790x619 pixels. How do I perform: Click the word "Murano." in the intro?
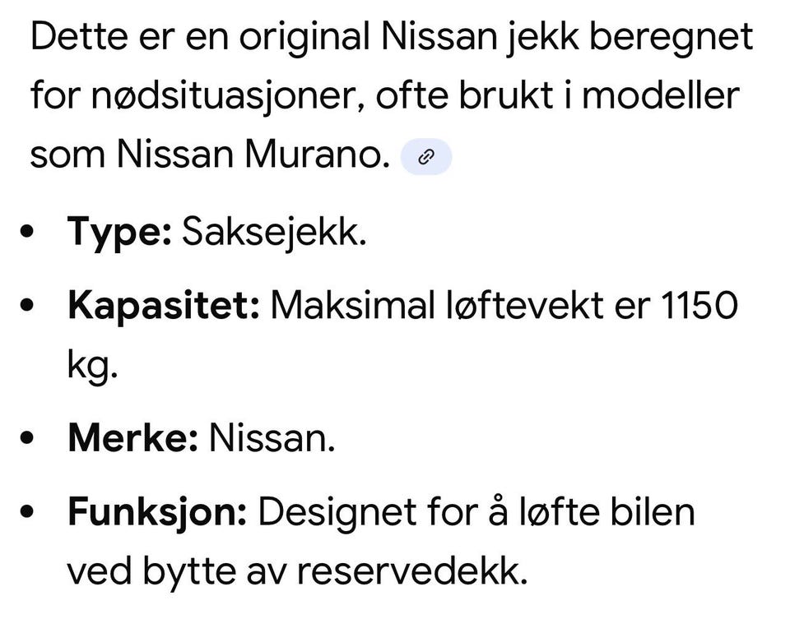(x=318, y=154)
